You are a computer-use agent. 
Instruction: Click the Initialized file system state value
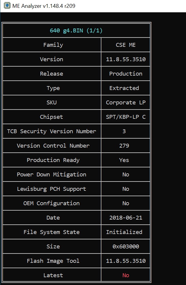tap(124, 232)
